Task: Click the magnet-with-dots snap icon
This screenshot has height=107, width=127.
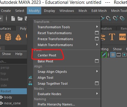Action: [x=115, y=18]
